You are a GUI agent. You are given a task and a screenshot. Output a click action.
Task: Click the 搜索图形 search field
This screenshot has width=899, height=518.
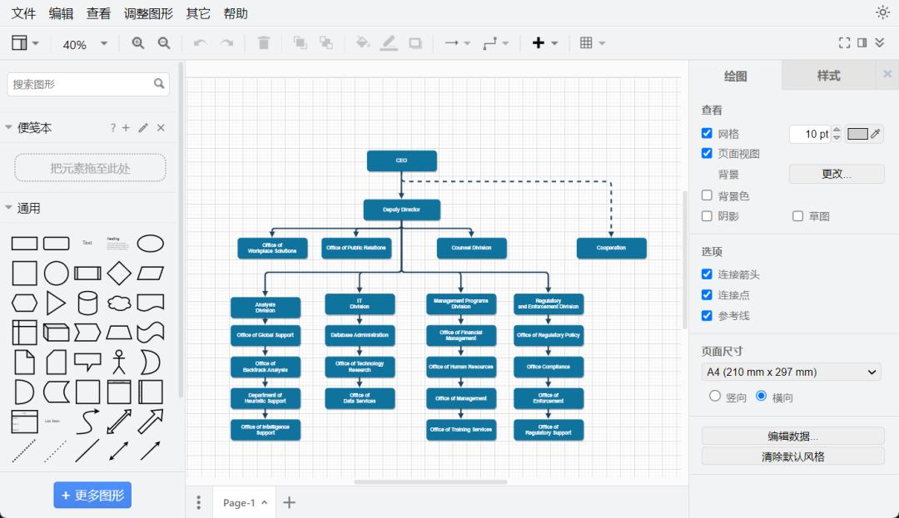(x=80, y=84)
